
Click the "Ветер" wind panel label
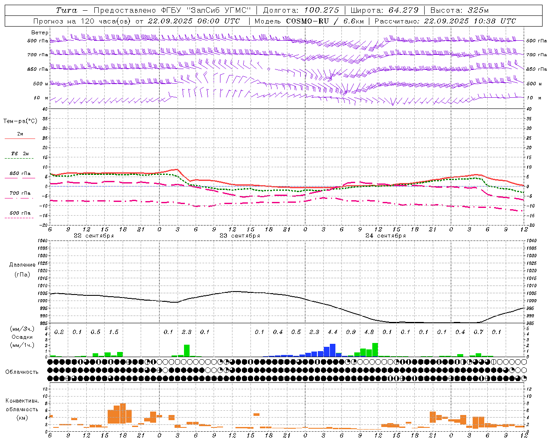coord(39,33)
